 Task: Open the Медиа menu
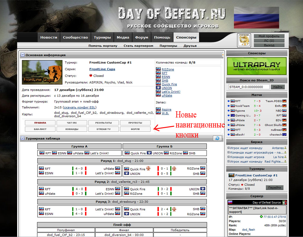point(123,37)
